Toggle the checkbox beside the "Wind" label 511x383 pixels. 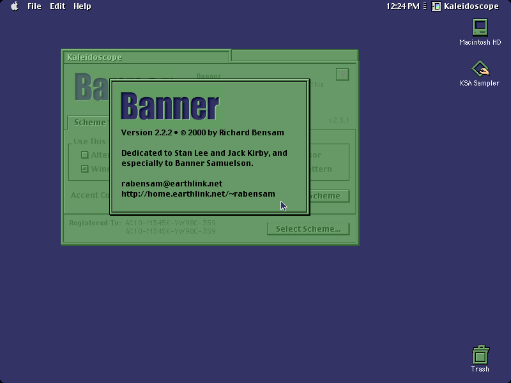tap(85, 169)
